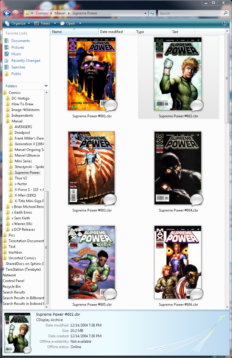
Task: Select x Sam Kieth folder
Action: click(20, 218)
